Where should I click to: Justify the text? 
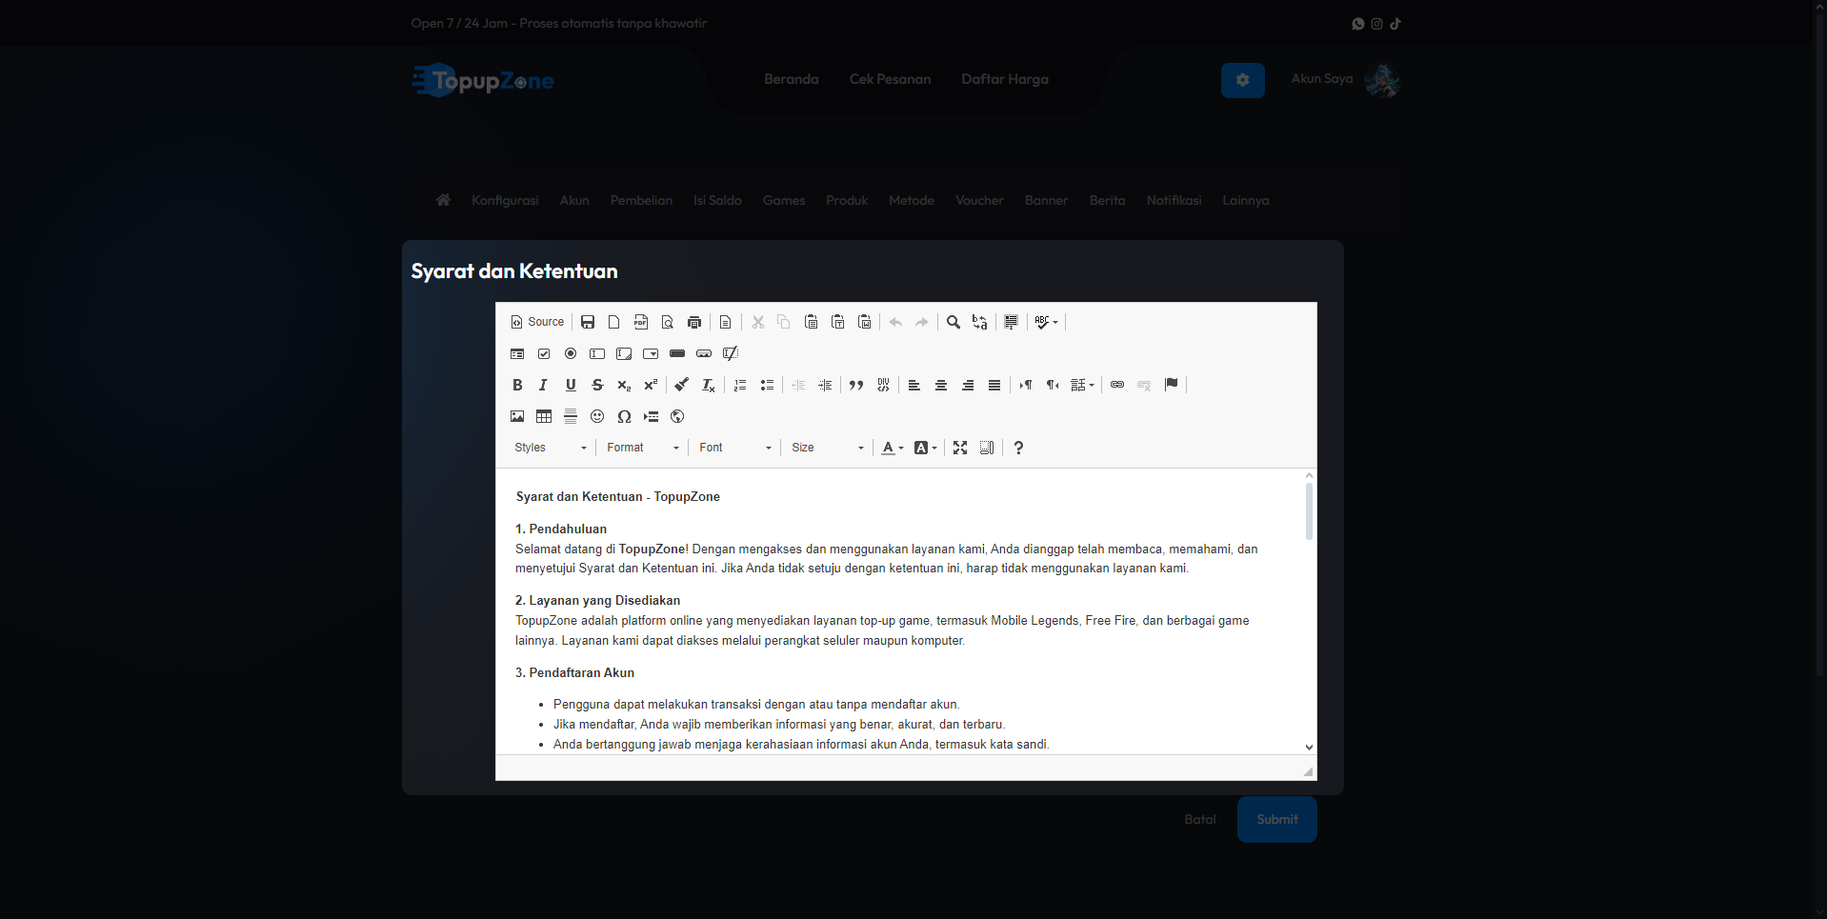(994, 385)
